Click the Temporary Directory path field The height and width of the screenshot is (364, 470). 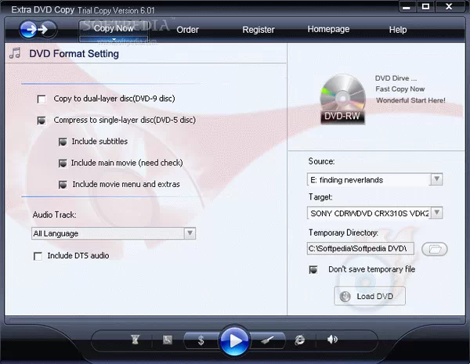tap(360, 249)
